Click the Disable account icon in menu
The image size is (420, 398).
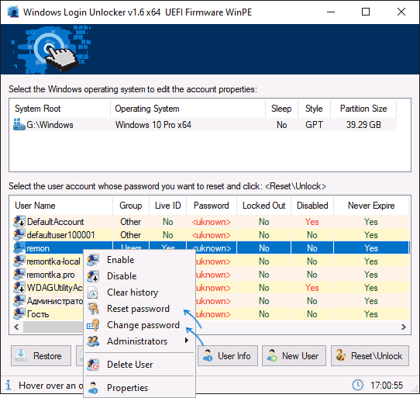[93, 276]
